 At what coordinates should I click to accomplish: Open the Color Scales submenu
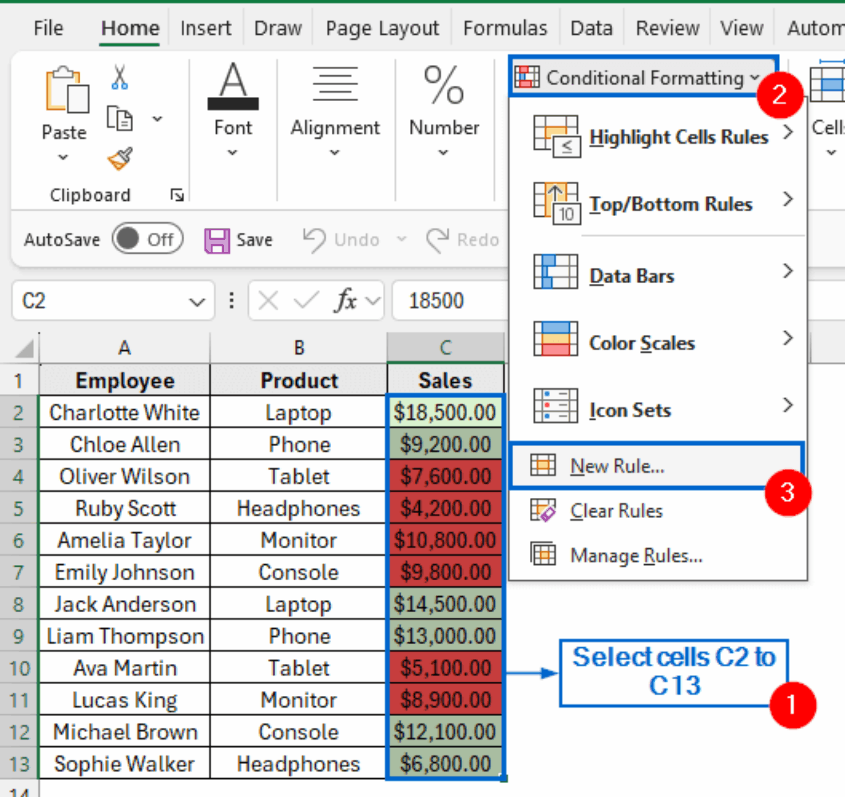[x=642, y=343]
